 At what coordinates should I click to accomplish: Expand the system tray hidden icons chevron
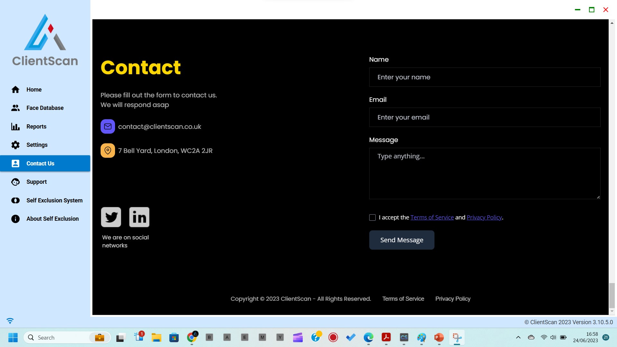point(518,337)
